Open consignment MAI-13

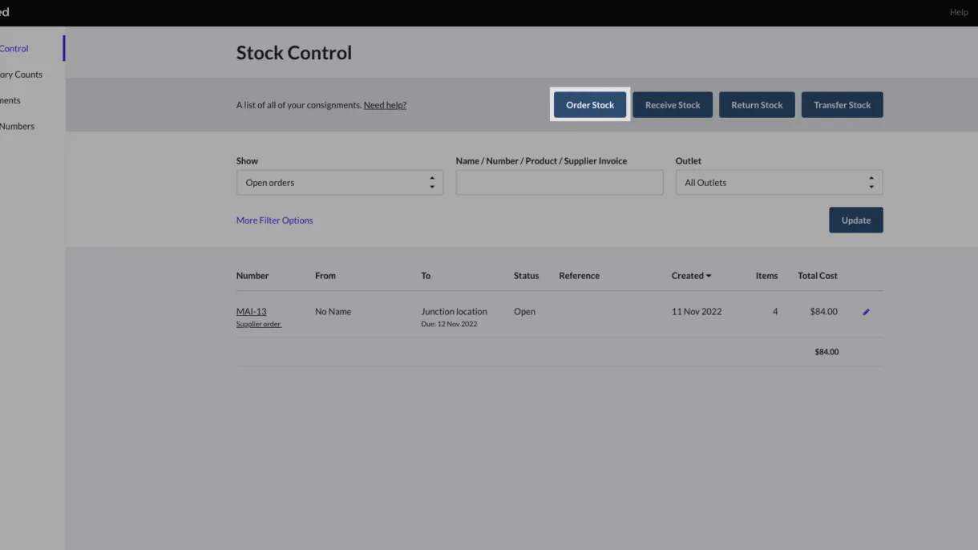[x=251, y=311]
